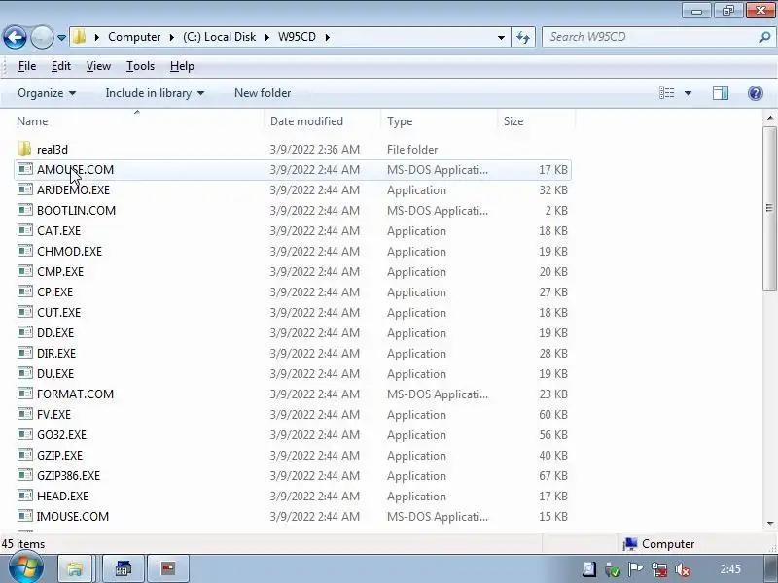Image resolution: width=778 pixels, height=583 pixels.
Task: Refresh the W95CD folder view
Action: point(523,37)
